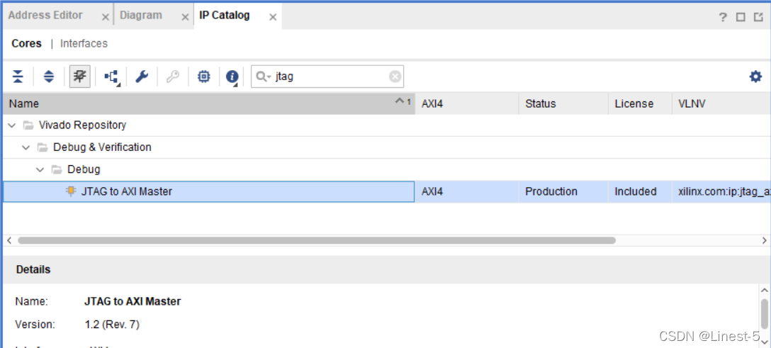Click the horizontal scrollbar thumb
This screenshot has width=771, height=348.
click(317, 240)
